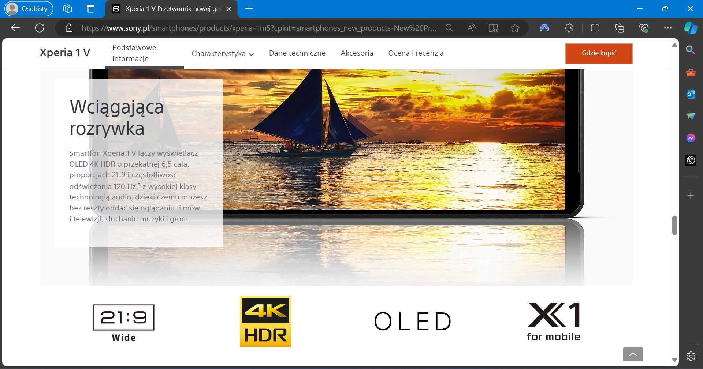The height and width of the screenshot is (369, 703).
Task: Click the page vertical scrollbar thumb
Action: coord(674,225)
